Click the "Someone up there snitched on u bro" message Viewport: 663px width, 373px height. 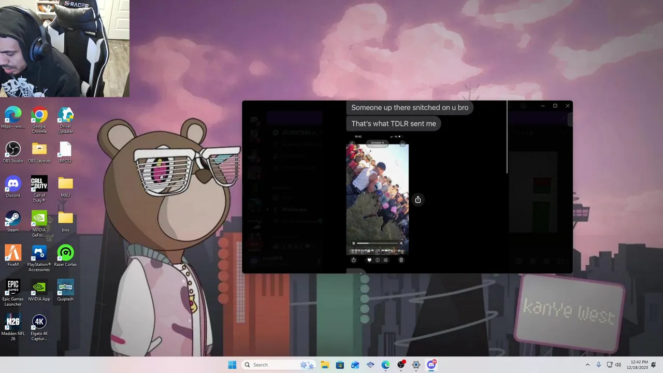click(x=410, y=108)
